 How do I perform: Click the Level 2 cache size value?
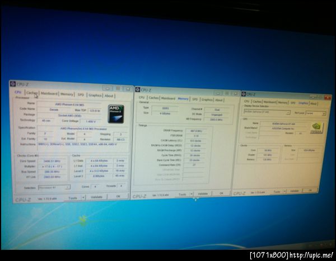[99, 171]
